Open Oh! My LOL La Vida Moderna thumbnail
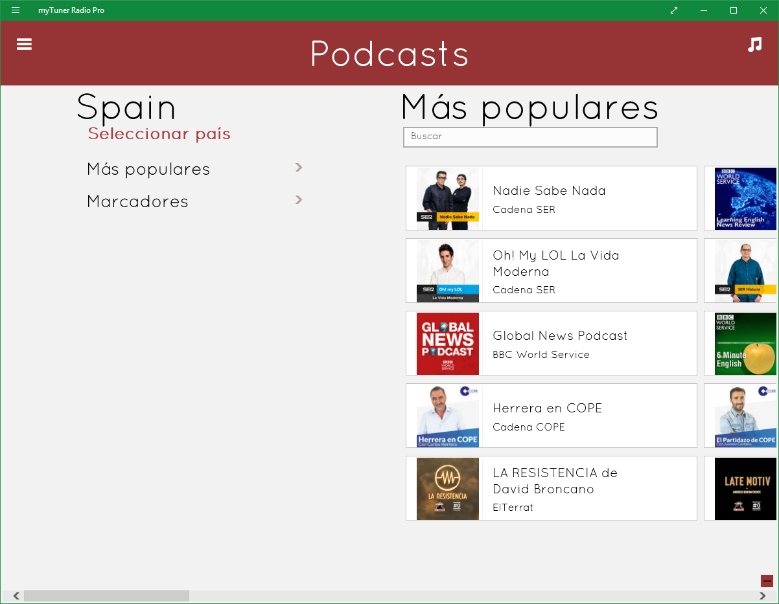The width and height of the screenshot is (779, 604). tap(448, 271)
